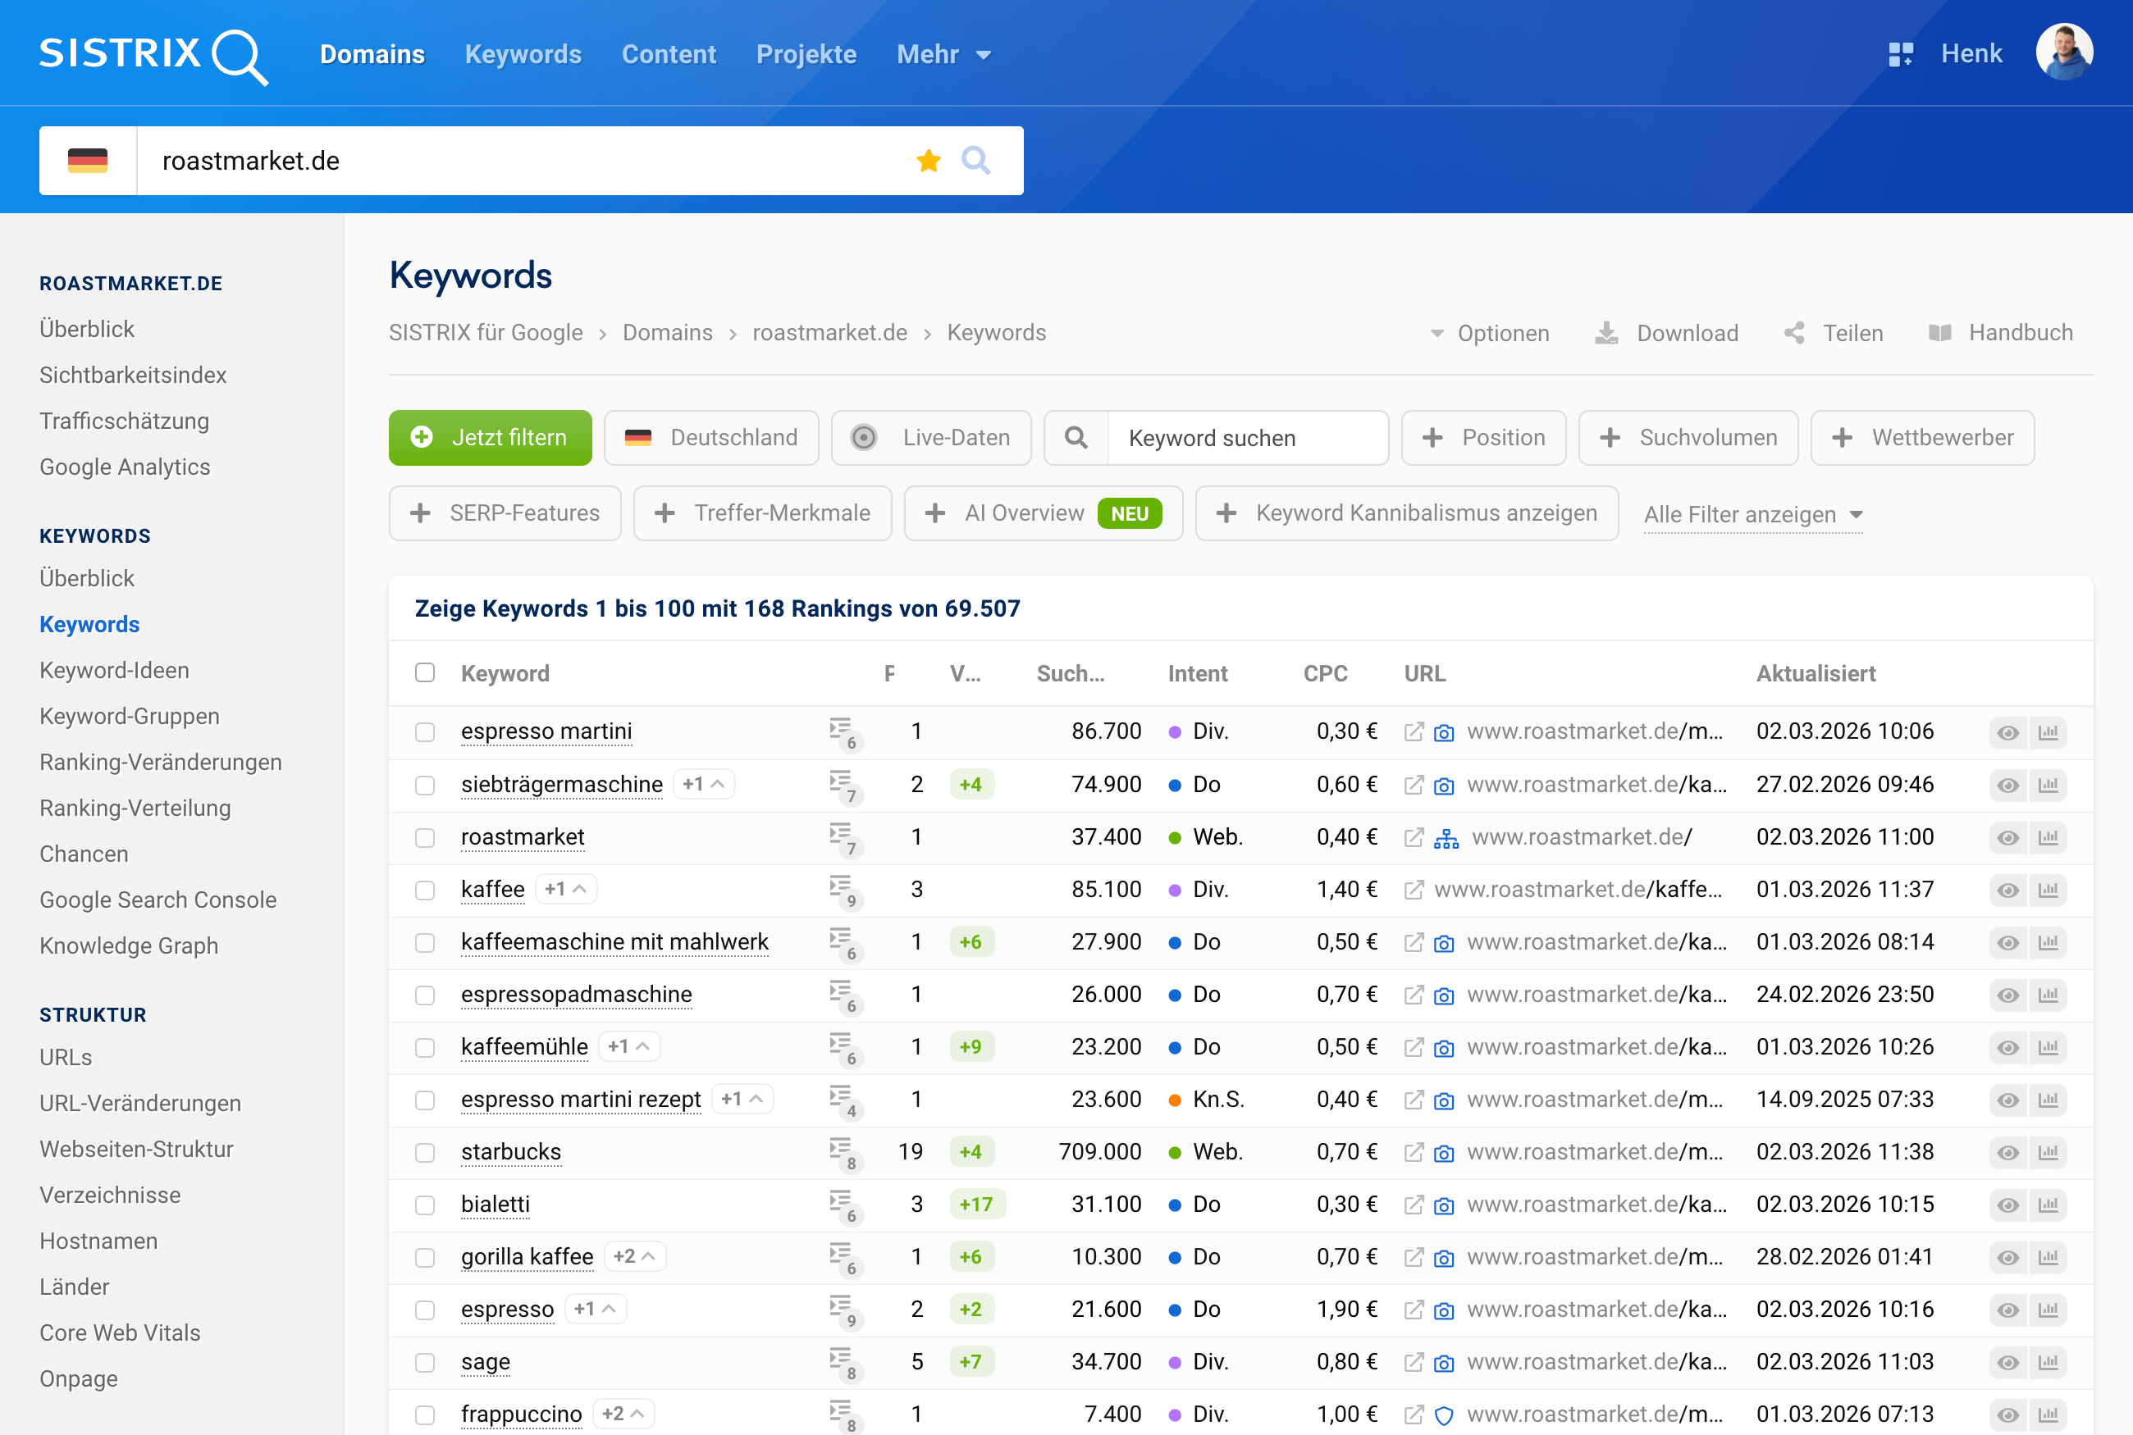Switch to the Projekte section in top navigation

806,54
